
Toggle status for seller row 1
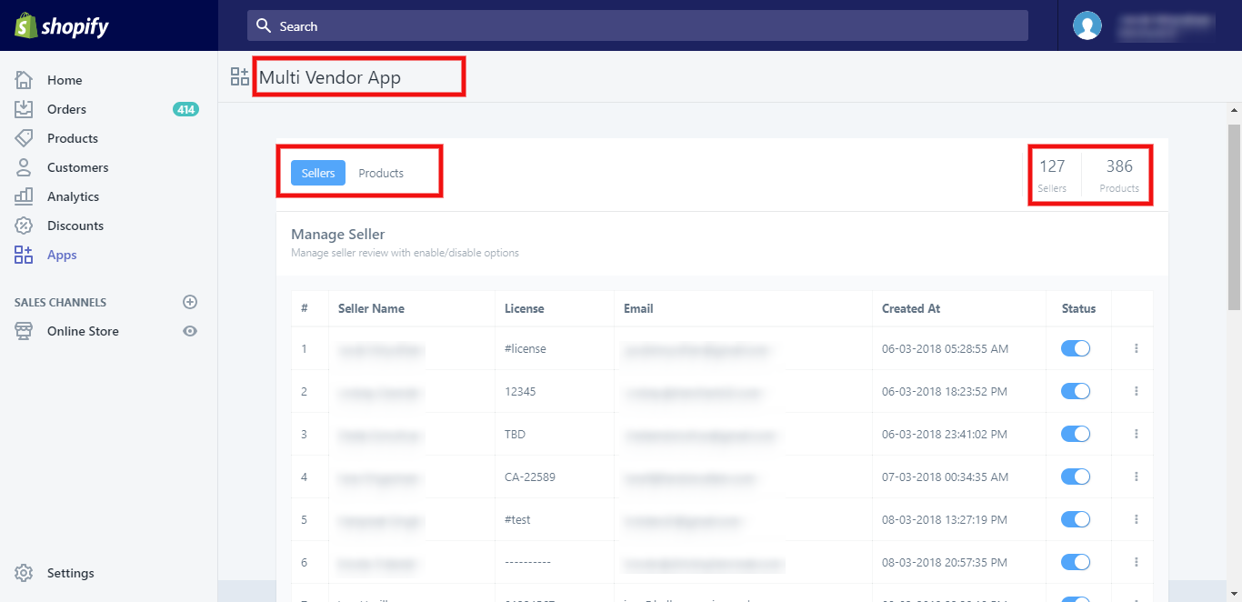[x=1076, y=348]
